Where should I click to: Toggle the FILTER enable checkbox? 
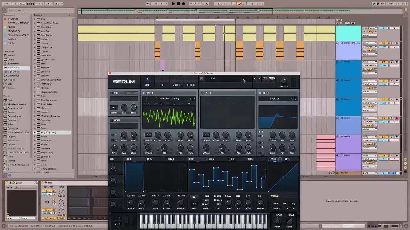pyautogui.click(x=260, y=93)
